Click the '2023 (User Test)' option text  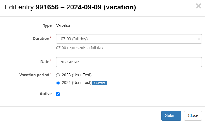point(76,75)
